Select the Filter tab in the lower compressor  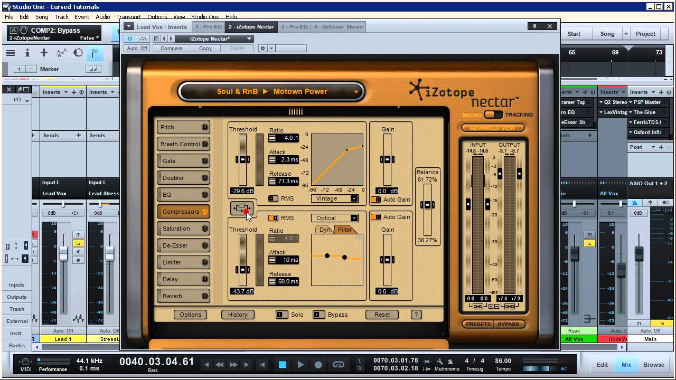tap(345, 230)
